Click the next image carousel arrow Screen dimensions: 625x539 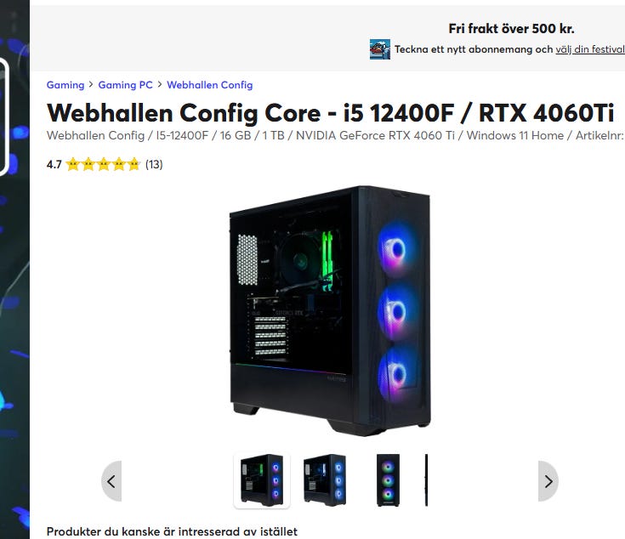tap(548, 481)
